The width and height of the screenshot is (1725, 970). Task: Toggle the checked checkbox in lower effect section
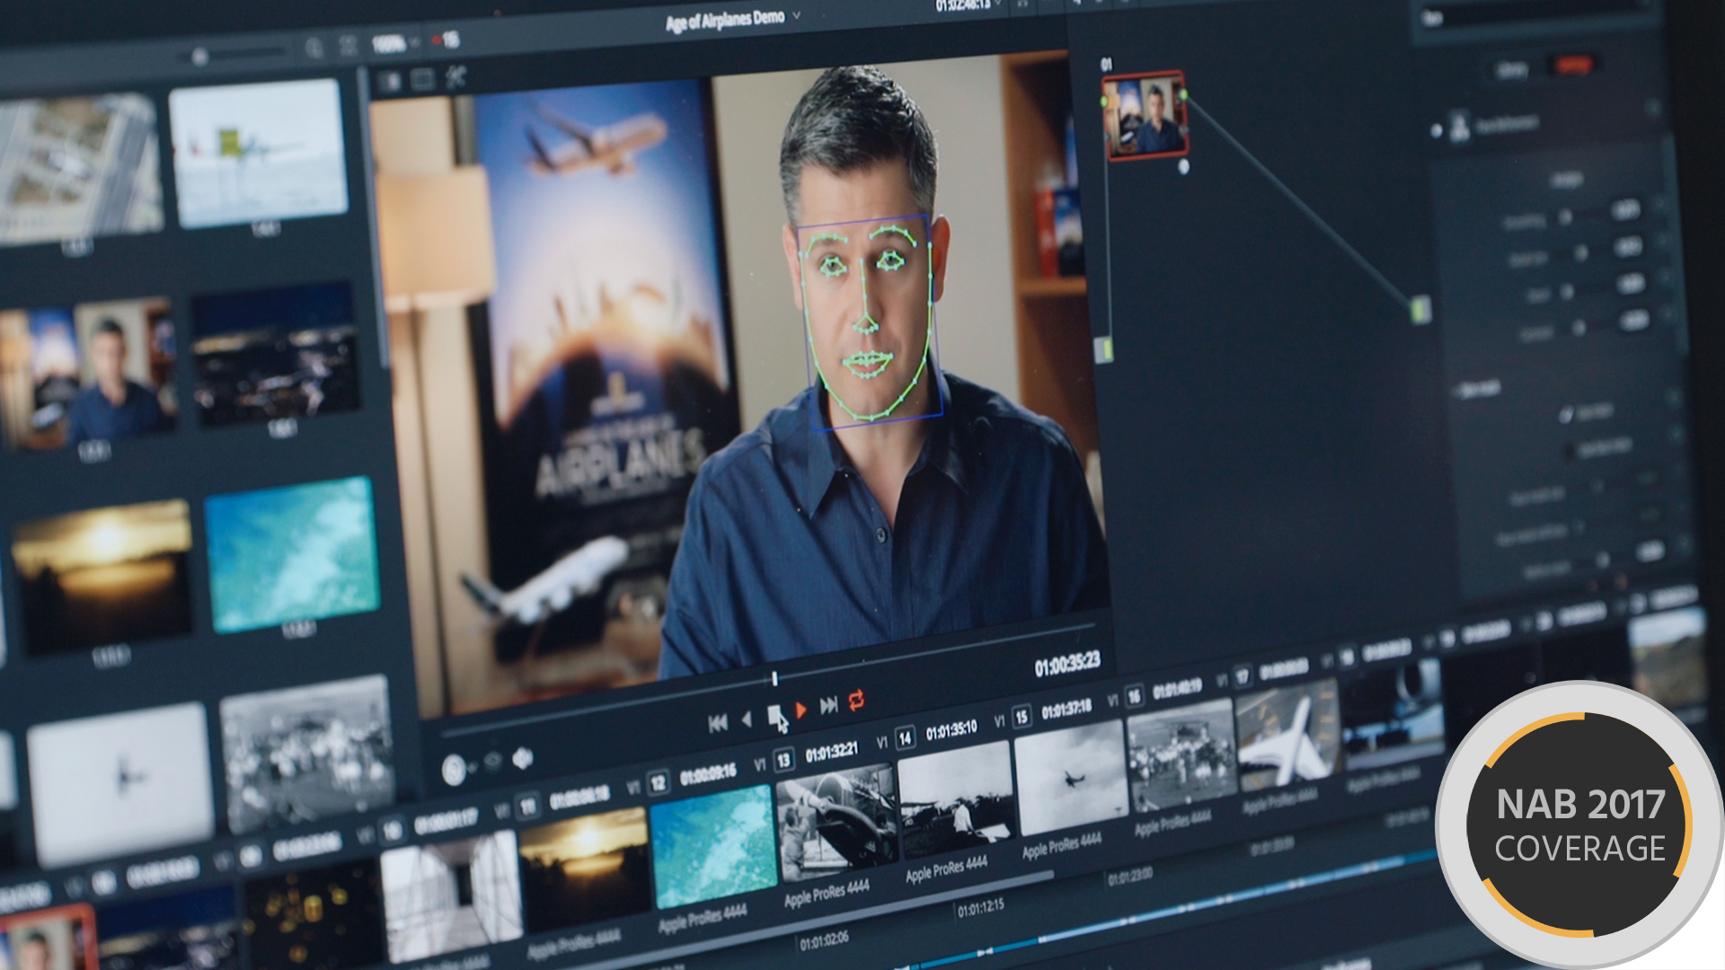click(1567, 413)
